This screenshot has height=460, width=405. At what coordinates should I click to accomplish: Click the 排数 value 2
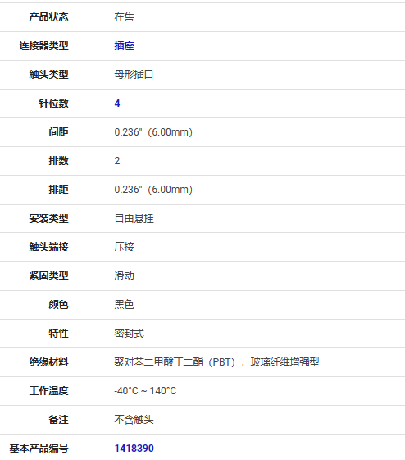117,161
